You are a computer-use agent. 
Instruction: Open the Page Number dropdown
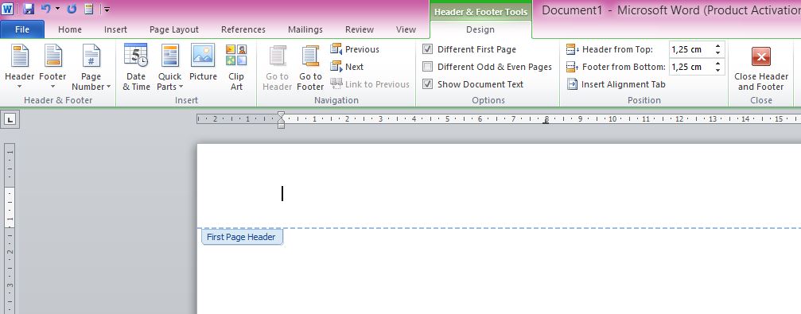tap(91, 67)
